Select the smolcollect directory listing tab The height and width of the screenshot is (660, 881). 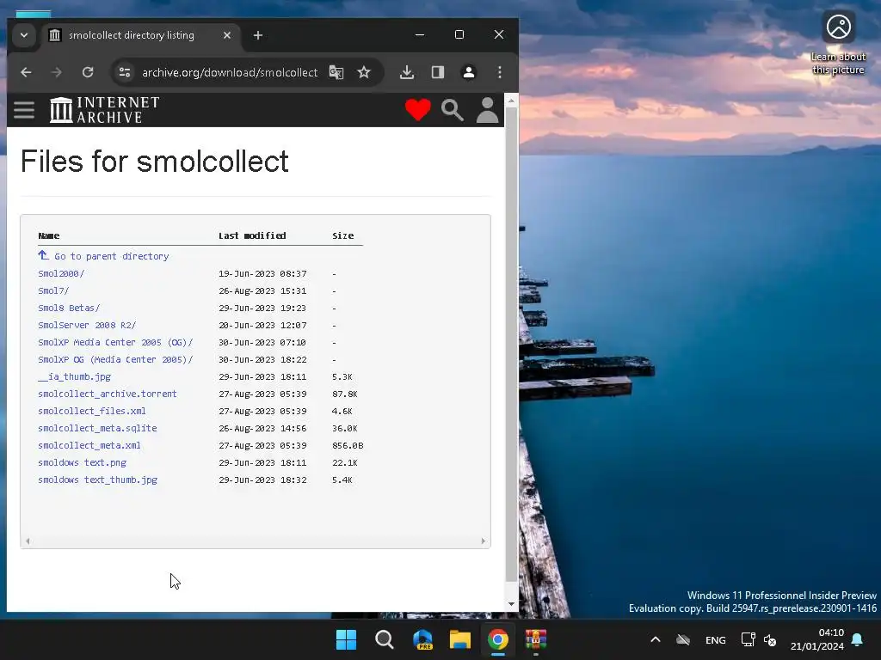(x=139, y=35)
